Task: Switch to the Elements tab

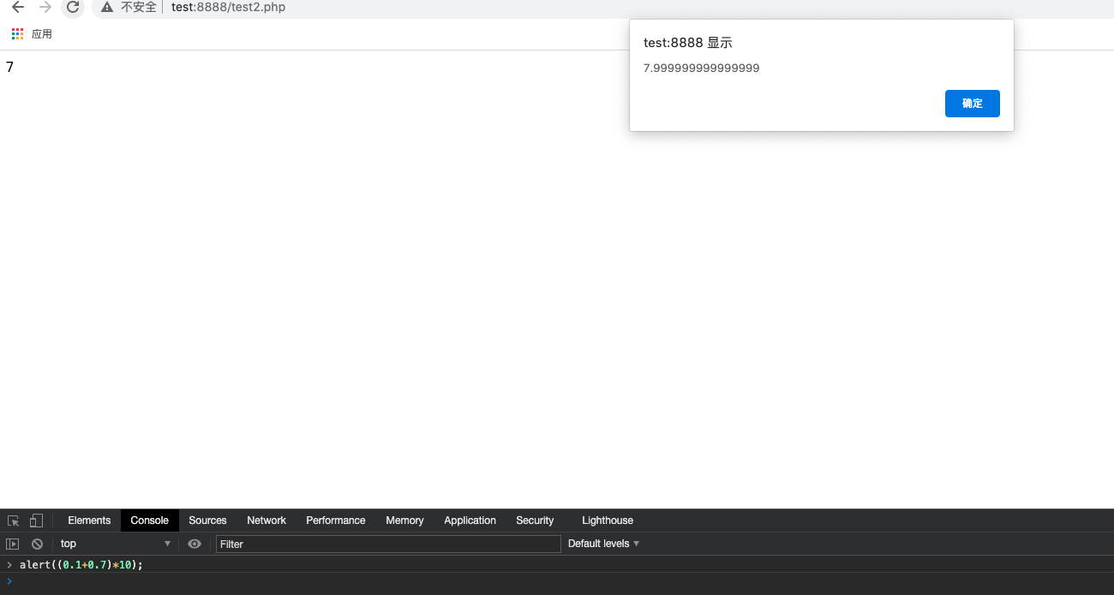Action: click(89, 521)
